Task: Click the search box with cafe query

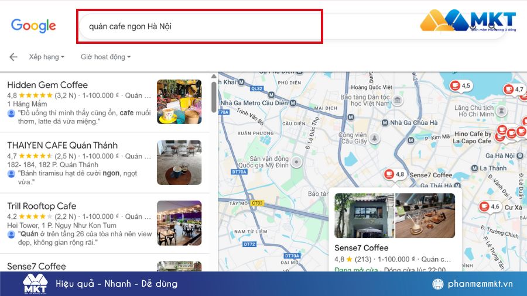Action: pos(199,26)
